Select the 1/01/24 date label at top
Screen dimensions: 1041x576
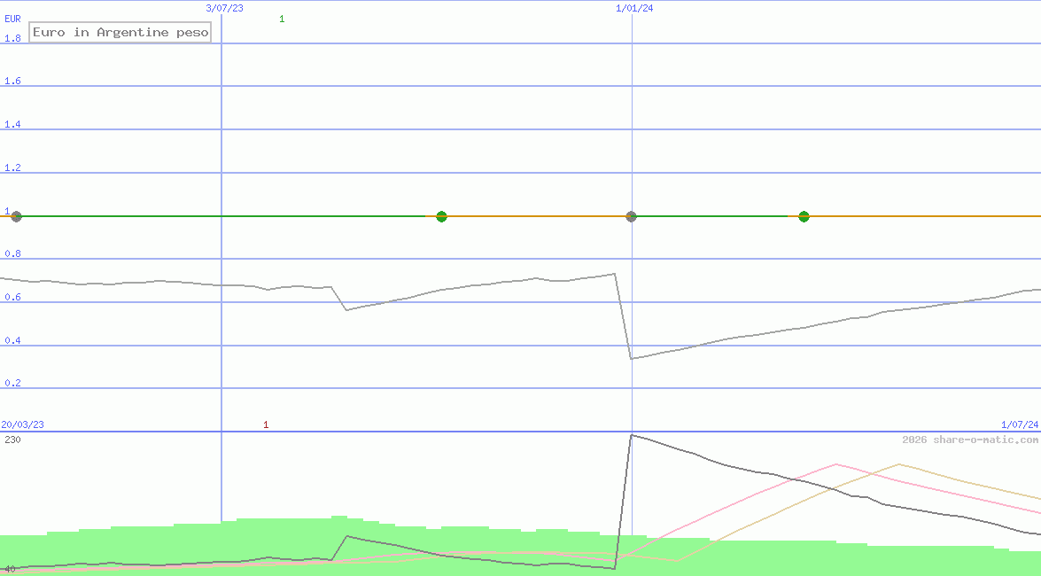[x=634, y=8]
